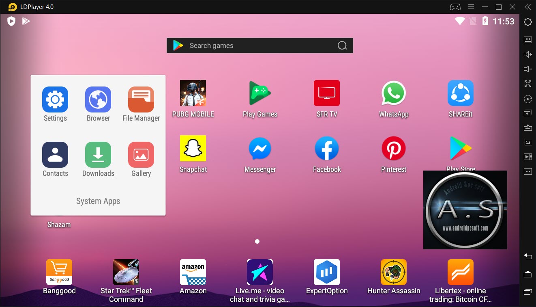Image resolution: width=536 pixels, height=307 pixels.
Task: Launch PUBG MOBILE
Action: coord(193,93)
